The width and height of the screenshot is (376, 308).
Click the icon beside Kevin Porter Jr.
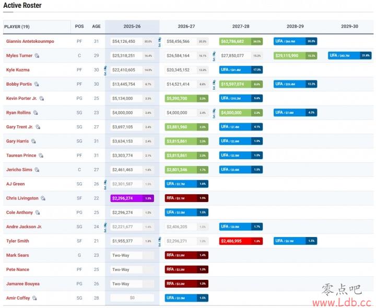pyautogui.click(x=42, y=98)
